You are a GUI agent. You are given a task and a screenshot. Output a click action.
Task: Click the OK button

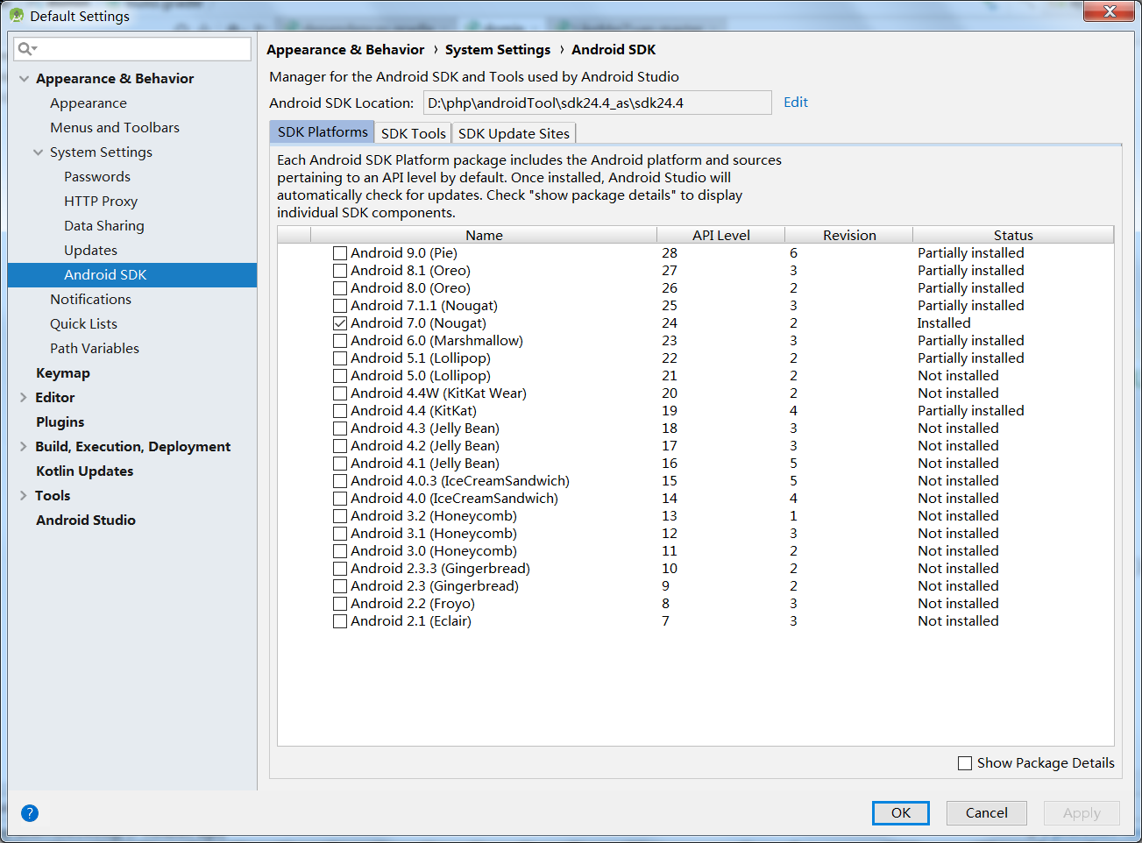[x=901, y=813]
